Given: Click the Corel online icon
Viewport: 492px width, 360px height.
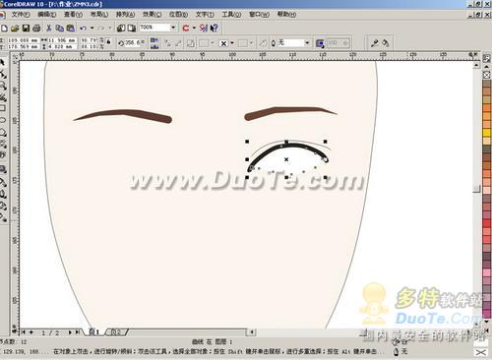Looking at the screenshot, I should point(204,29).
